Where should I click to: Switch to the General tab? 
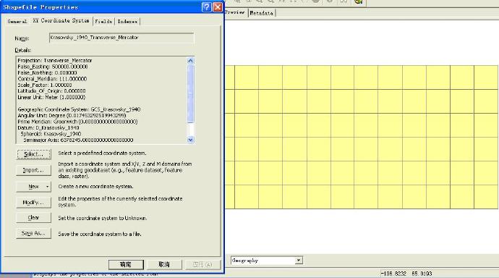tap(17, 21)
